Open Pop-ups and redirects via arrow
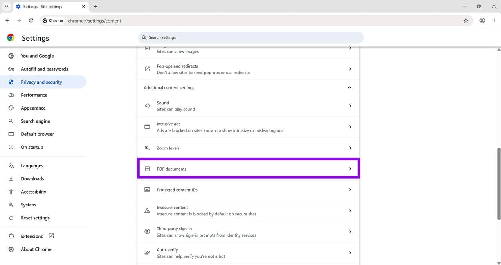Viewport: 501px width, 265px height. click(350, 69)
